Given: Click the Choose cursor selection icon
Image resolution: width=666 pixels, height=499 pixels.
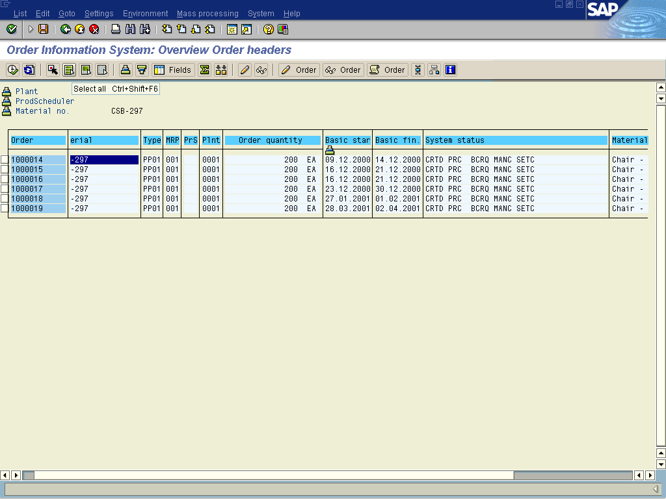Looking at the screenshot, I should [53, 70].
